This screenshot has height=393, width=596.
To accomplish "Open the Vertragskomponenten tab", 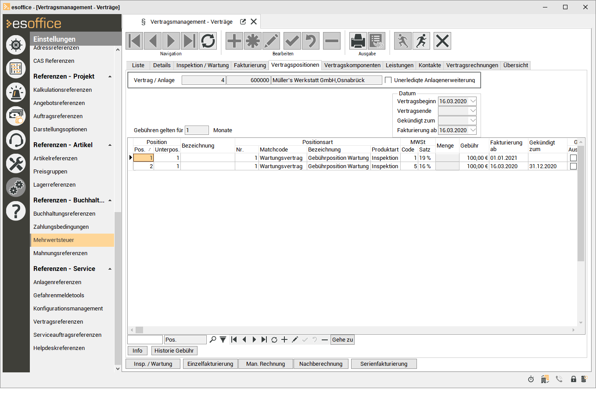I will point(352,65).
